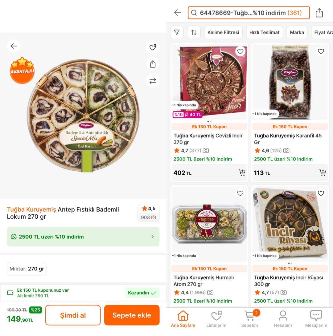Favorite the Karanfil 45 Gr product
This screenshot has width=333, height=336.
pos(321,51)
